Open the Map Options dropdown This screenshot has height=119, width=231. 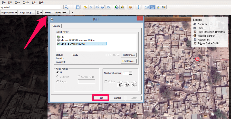(x=9, y=12)
